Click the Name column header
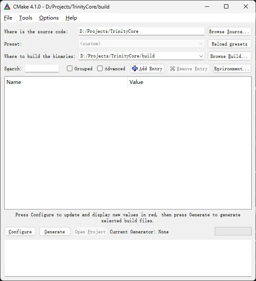The width and height of the screenshot is (256, 281). (66, 82)
